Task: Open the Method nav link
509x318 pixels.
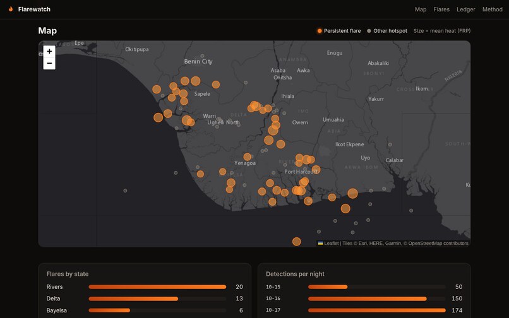Action: click(492, 9)
